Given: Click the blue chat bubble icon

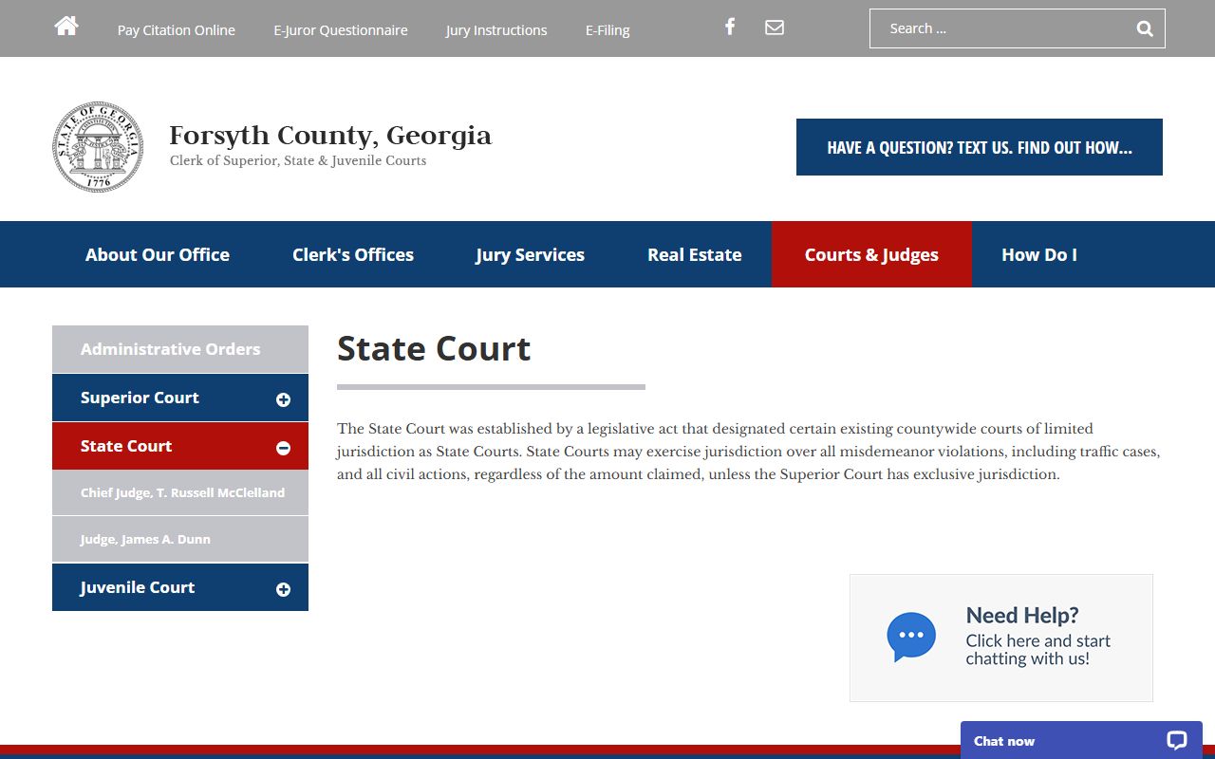Looking at the screenshot, I should click(x=911, y=637).
